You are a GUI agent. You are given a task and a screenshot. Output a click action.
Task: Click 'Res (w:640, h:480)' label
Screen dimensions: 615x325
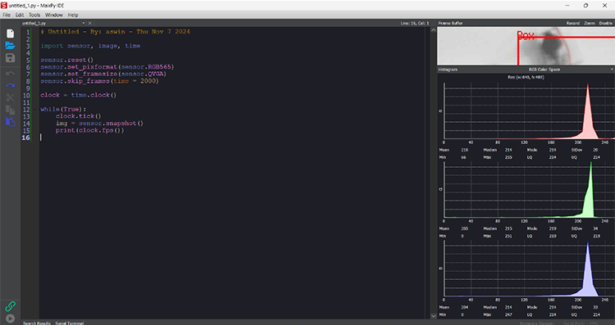tap(526, 77)
